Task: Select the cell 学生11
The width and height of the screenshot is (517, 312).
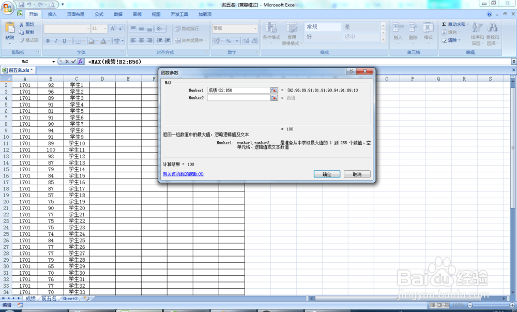Action: point(77,150)
